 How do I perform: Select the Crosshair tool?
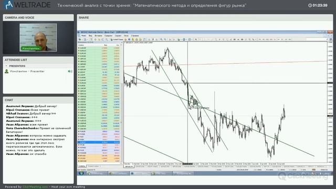(x=200, y=39)
